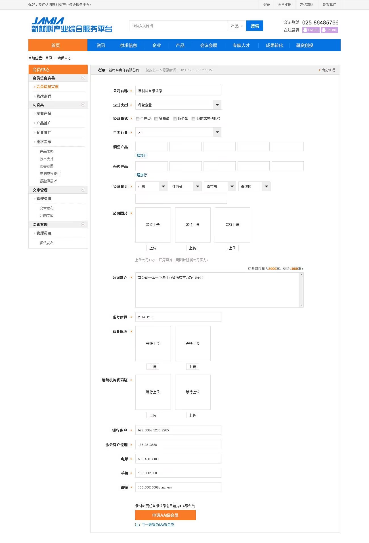Open the district dropdown showing 秦淮区
The image size is (369, 543).
tap(254, 186)
